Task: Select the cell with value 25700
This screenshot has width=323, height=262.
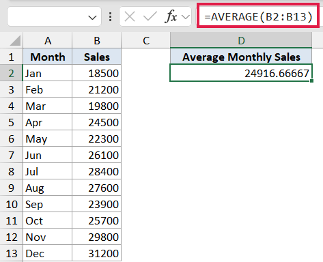Action: tap(97, 220)
